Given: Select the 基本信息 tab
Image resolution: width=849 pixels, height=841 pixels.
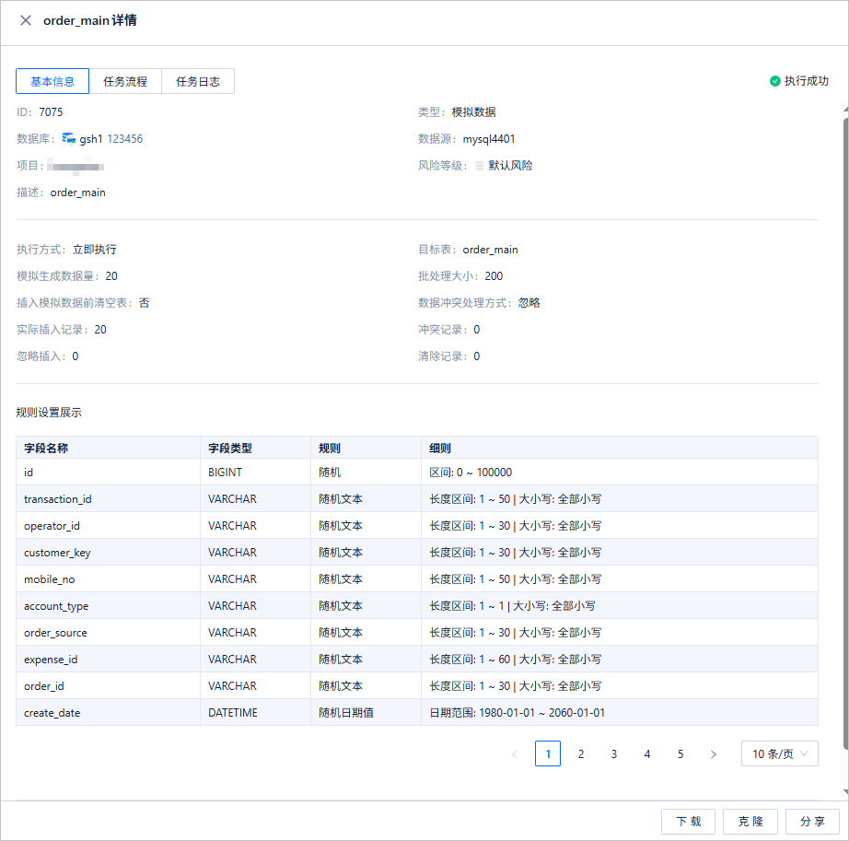Looking at the screenshot, I should (52, 81).
